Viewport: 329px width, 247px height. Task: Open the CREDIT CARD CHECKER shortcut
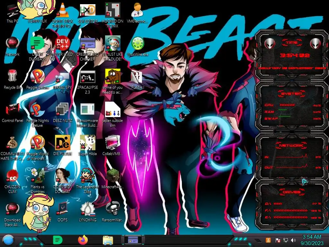pos(88,48)
